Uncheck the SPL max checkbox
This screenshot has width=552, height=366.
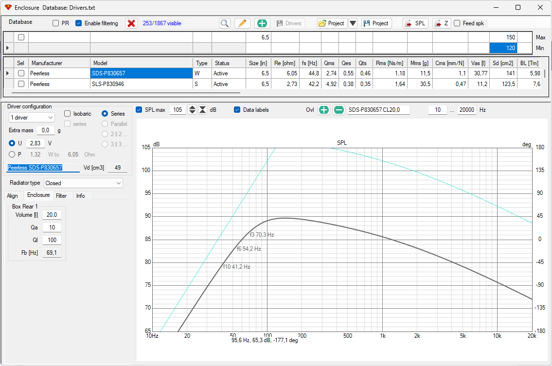139,110
